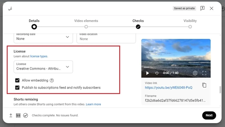Image resolution: width=225 pixels, height=127 pixels.
Task: Switch to the Visibility step
Action: [x=190, y=23]
